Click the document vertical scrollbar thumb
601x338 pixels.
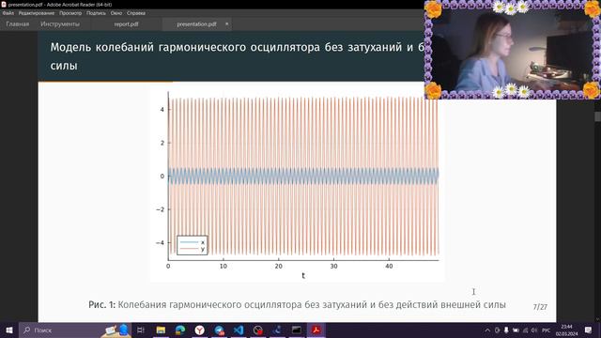[597, 116]
